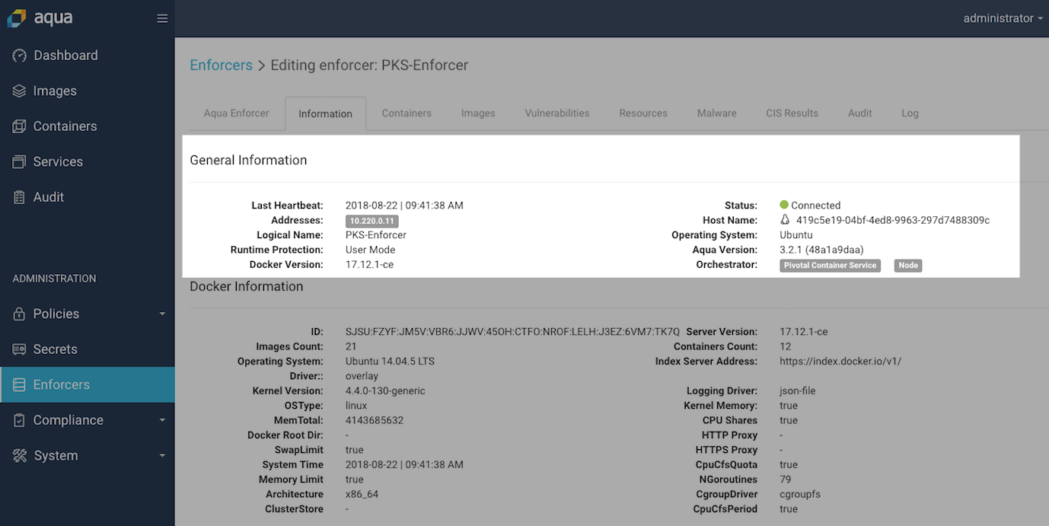Click the System tools icon
1049x526 pixels.
point(19,455)
